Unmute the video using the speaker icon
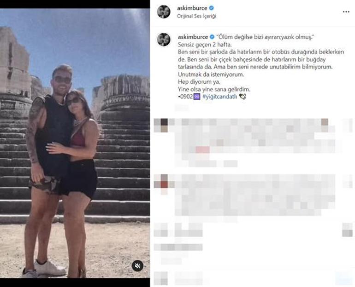The height and width of the screenshot is (287, 355). (x=137, y=266)
